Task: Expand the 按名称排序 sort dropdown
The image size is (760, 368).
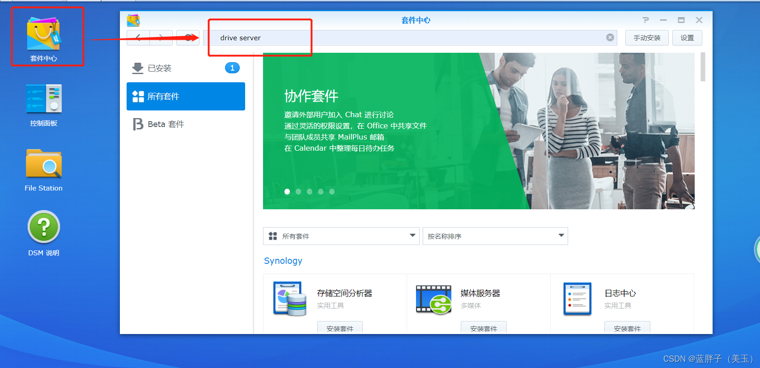Action: [x=495, y=236]
